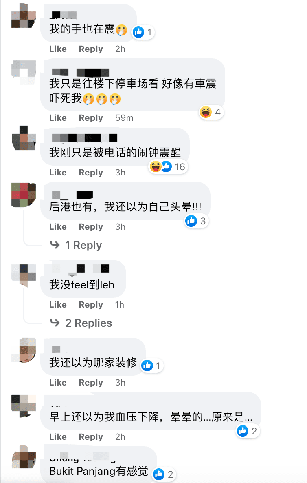Click the reply arrow icon beside 1 Reply
Screen dimensions: 307x483
coord(55,245)
